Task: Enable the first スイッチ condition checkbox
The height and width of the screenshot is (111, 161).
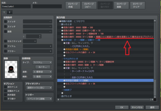Action: click(6, 21)
